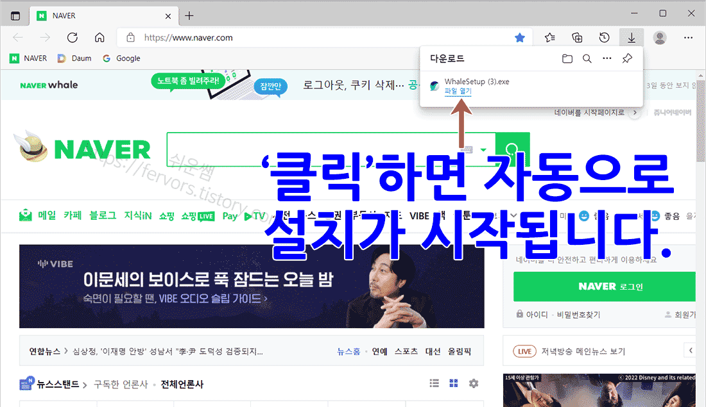The height and width of the screenshot is (407, 706).
Task: Go to the browser home page
Action: click(99, 38)
